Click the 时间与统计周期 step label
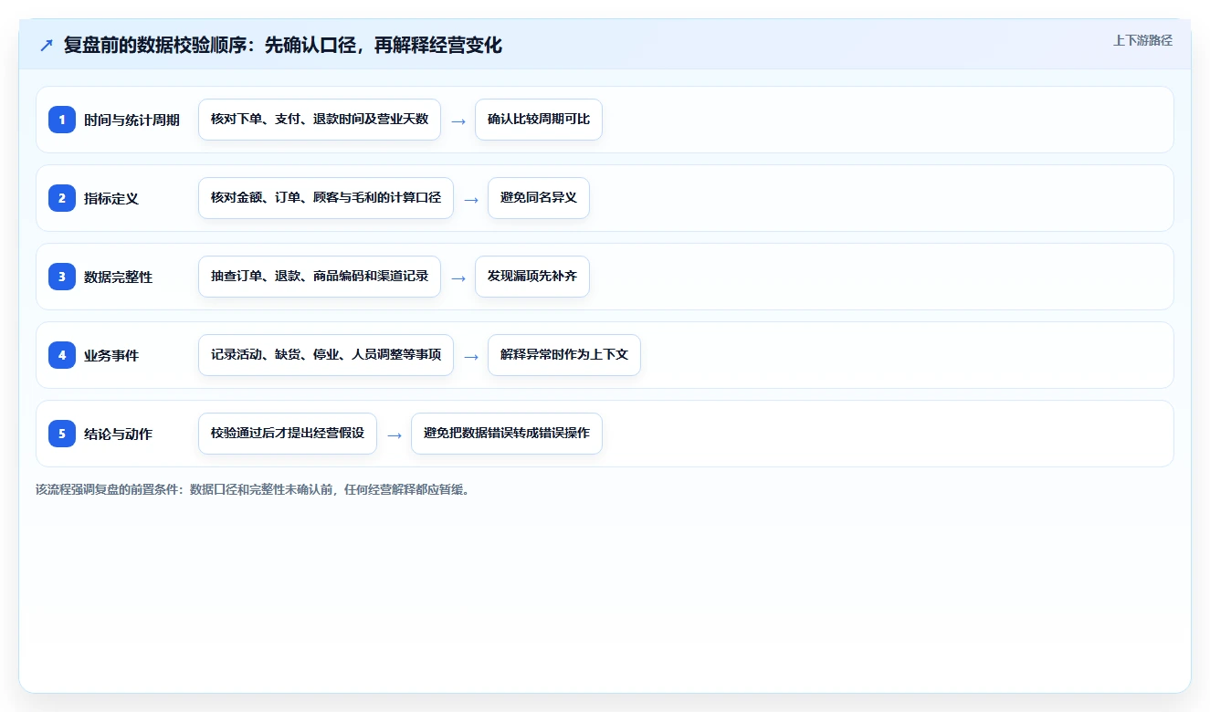 point(132,120)
